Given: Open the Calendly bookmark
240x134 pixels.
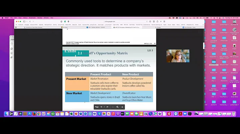Looking at the screenshot, I should click(41, 25).
